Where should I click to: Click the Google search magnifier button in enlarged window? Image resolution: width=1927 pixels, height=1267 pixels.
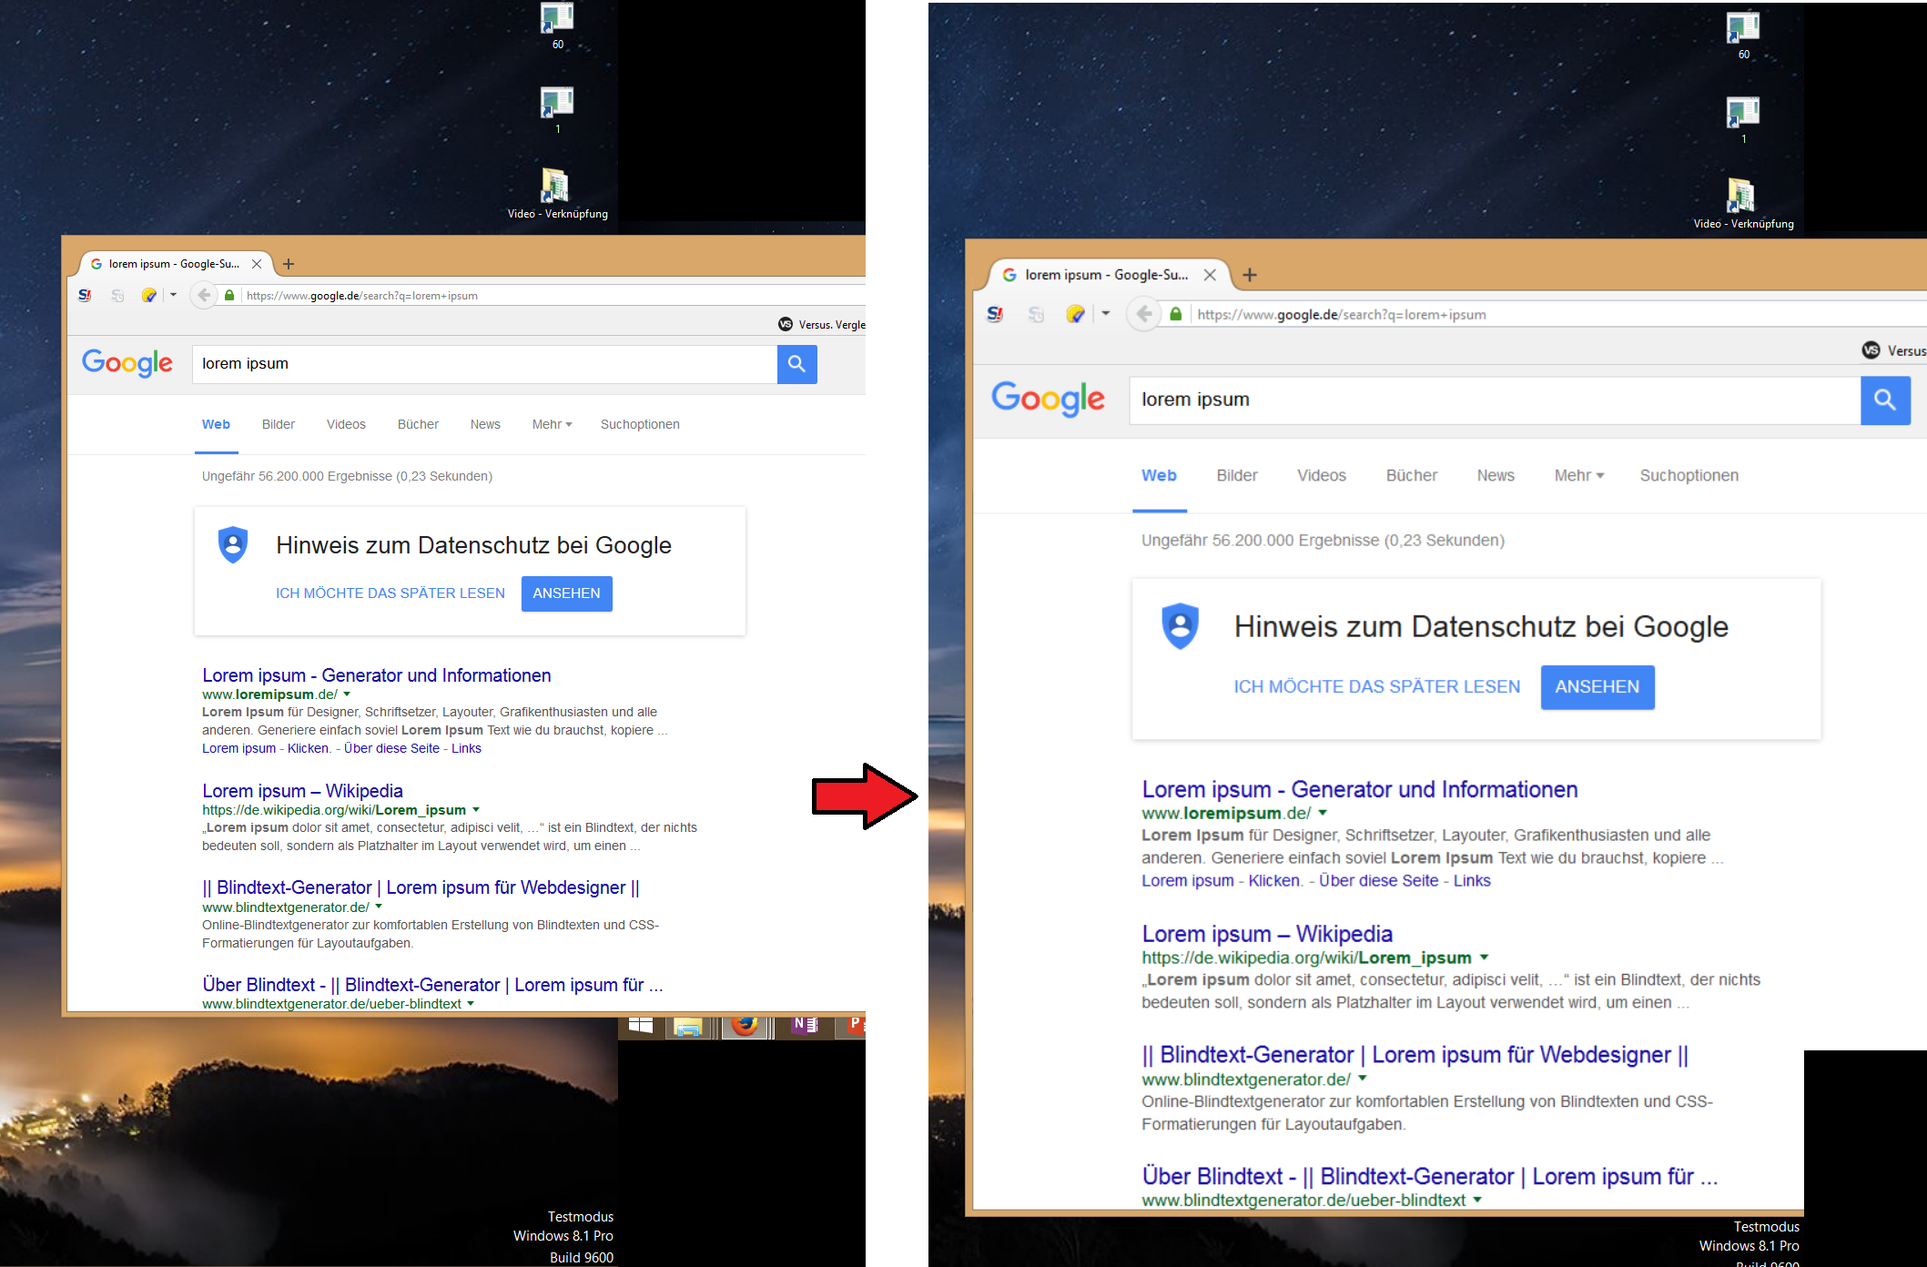click(x=1885, y=400)
